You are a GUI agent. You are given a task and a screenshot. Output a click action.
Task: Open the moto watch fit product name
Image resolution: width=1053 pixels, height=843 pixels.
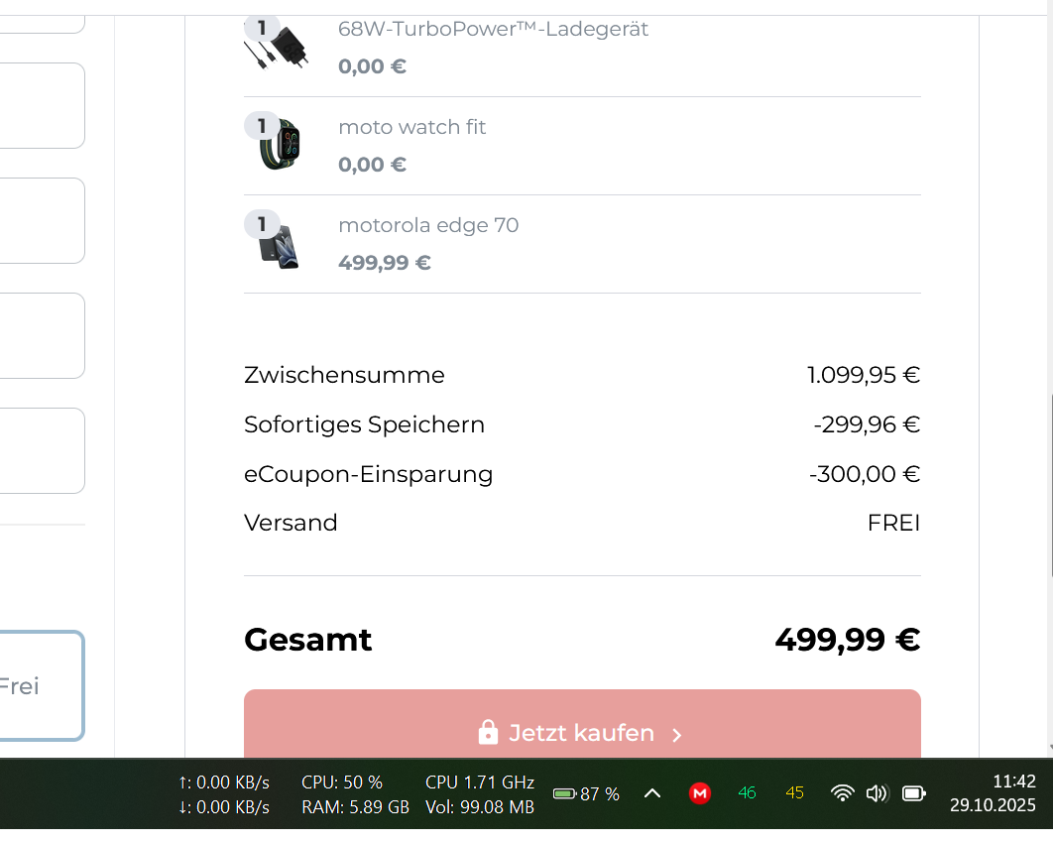(x=411, y=127)
